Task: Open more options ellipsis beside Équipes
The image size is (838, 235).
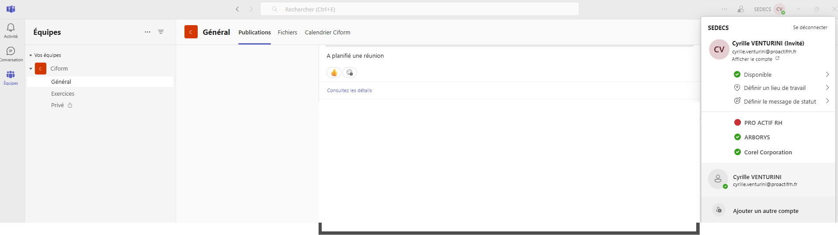Action: pyautogui.click(x=147, y=32)
